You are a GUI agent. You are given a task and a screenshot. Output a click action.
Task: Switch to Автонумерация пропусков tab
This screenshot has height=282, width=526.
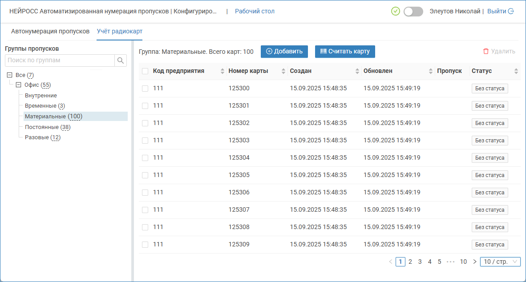point(50,32)
